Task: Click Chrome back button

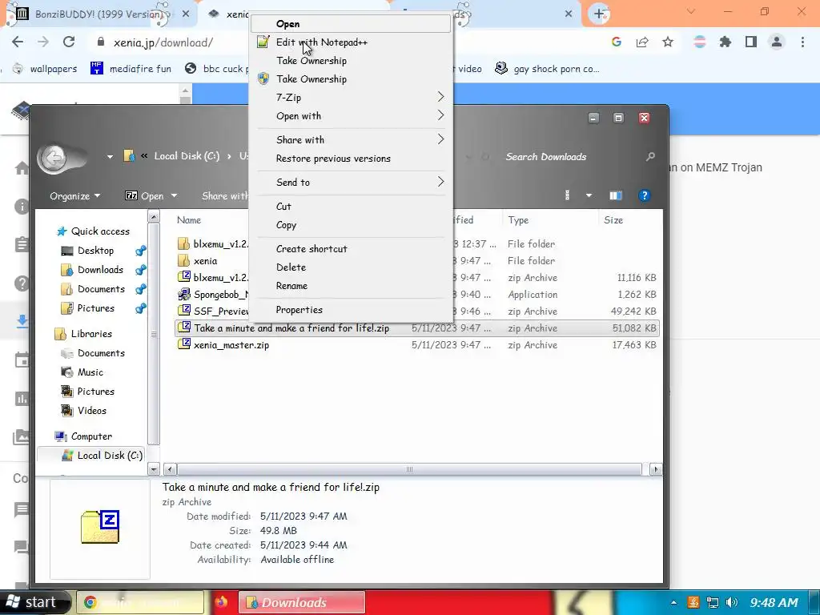Action: tap(18, 42)
